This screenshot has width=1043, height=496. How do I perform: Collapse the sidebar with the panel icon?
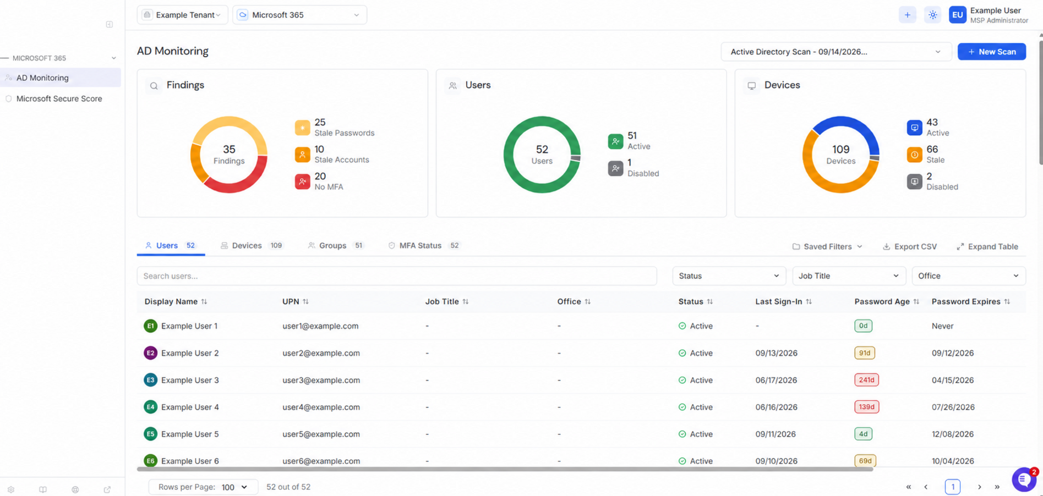tap(110, 24)
